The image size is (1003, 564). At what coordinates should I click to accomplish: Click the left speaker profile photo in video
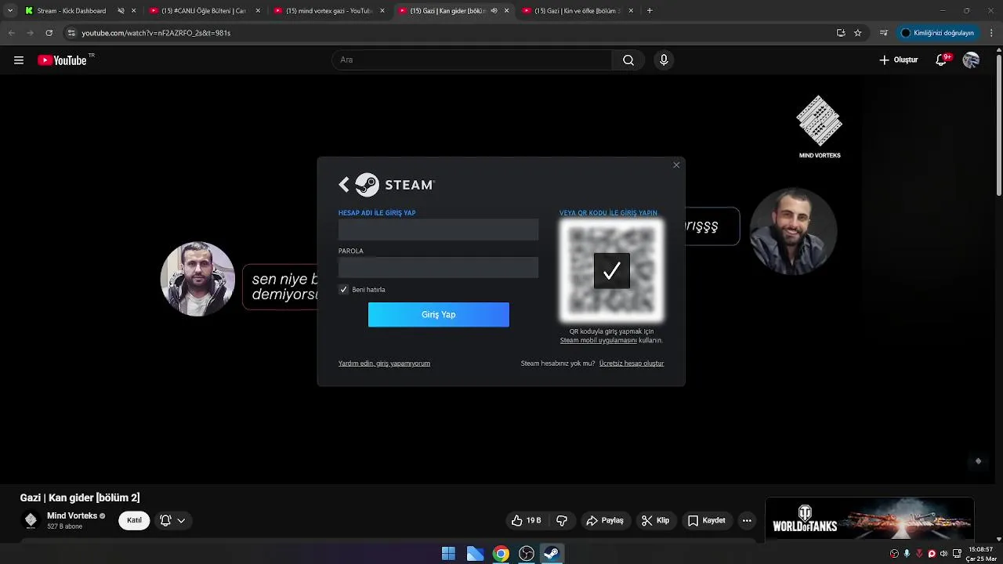click(197, 279)
